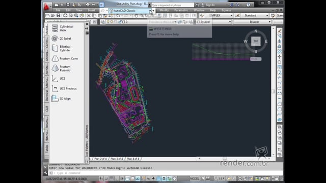This screenshot has height=183, width=326.
Task: Open the ByLayer color dropdown
Action: pos(230,22)
